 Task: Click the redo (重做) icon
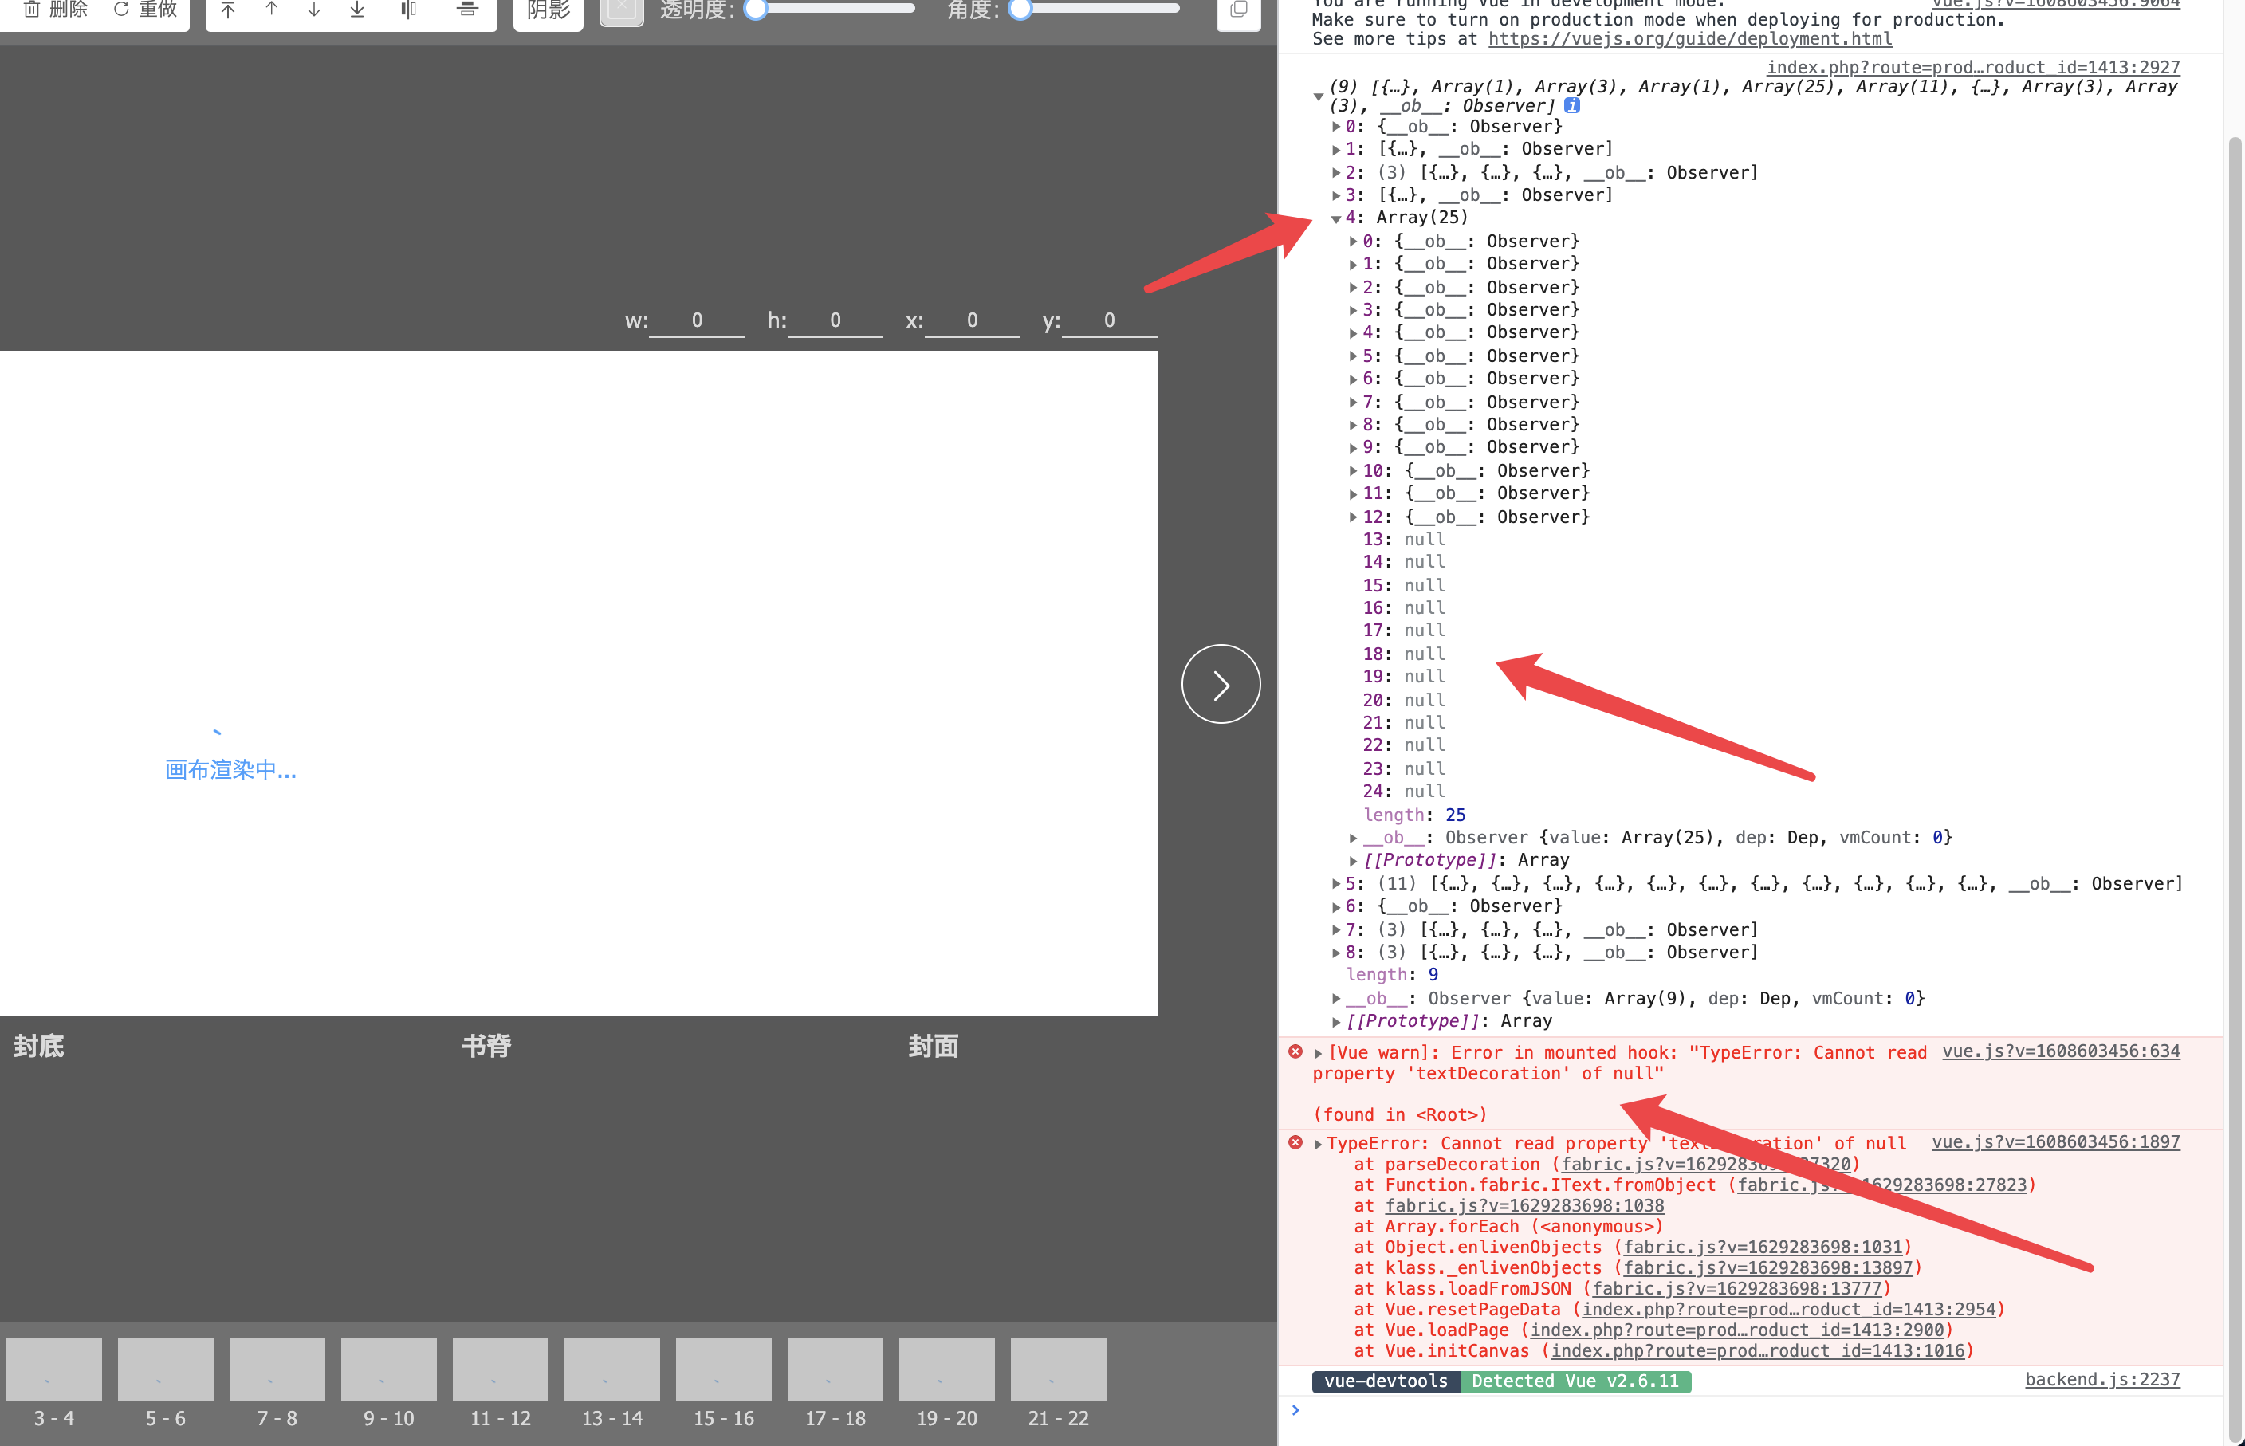pos(120,10)
